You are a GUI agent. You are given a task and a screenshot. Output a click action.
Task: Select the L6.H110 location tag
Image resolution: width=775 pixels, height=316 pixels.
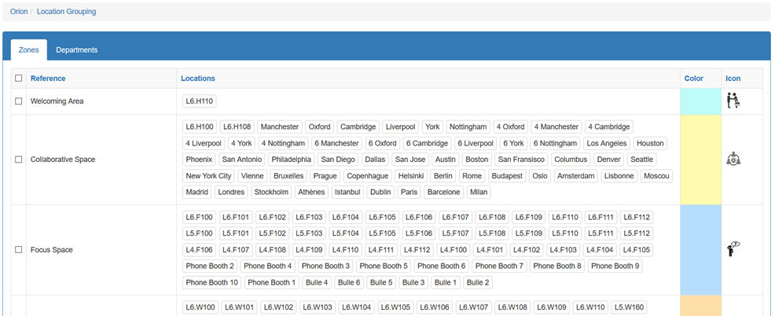click(x=199, y=101)
